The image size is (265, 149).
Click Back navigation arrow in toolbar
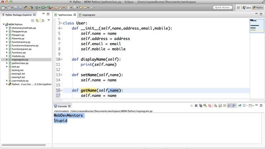tap(86, 7)
